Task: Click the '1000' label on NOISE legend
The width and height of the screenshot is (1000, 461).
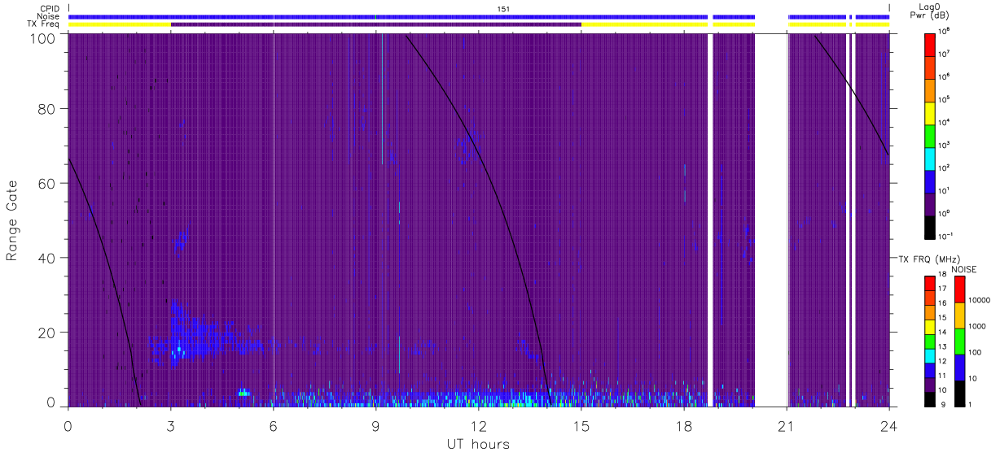Action: click(978, 326)
